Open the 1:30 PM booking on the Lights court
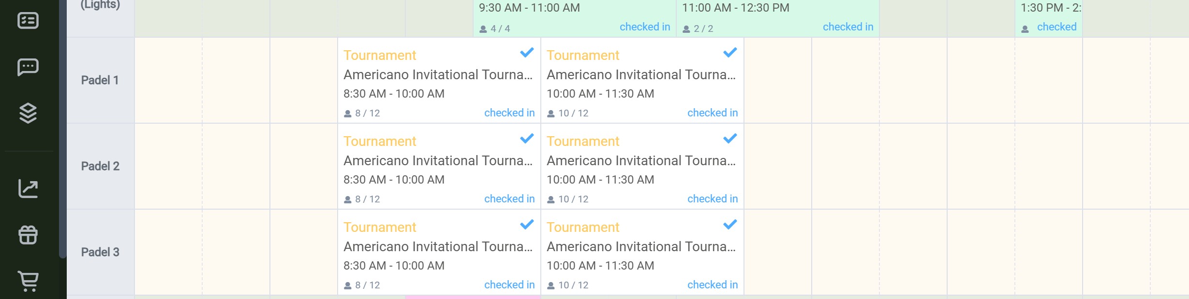 coord(1049,8)
